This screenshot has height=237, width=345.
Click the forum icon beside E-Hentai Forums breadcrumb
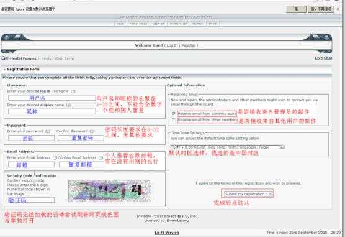click(x=3, y=58)
